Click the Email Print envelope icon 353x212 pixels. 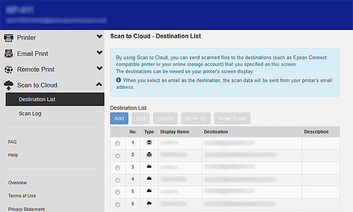pyautogui.click(x=9, y=53)
